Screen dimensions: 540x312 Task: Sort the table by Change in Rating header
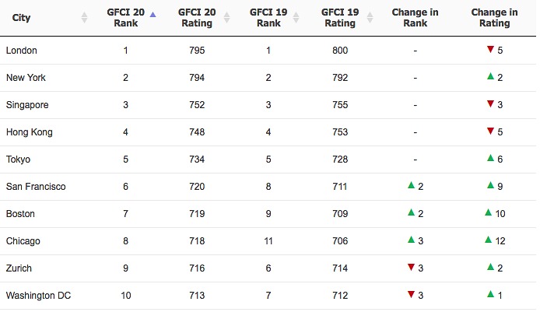pos(494,18)
